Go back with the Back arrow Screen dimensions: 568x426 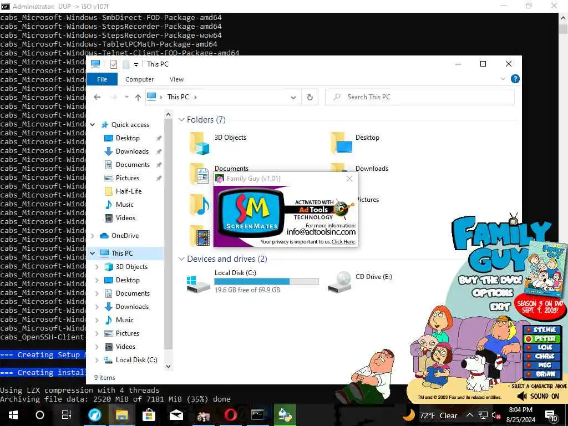[x=97, y=97]
